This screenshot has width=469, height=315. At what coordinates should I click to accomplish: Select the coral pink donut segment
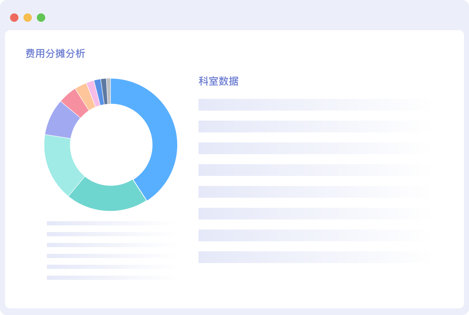click(74, 103)
